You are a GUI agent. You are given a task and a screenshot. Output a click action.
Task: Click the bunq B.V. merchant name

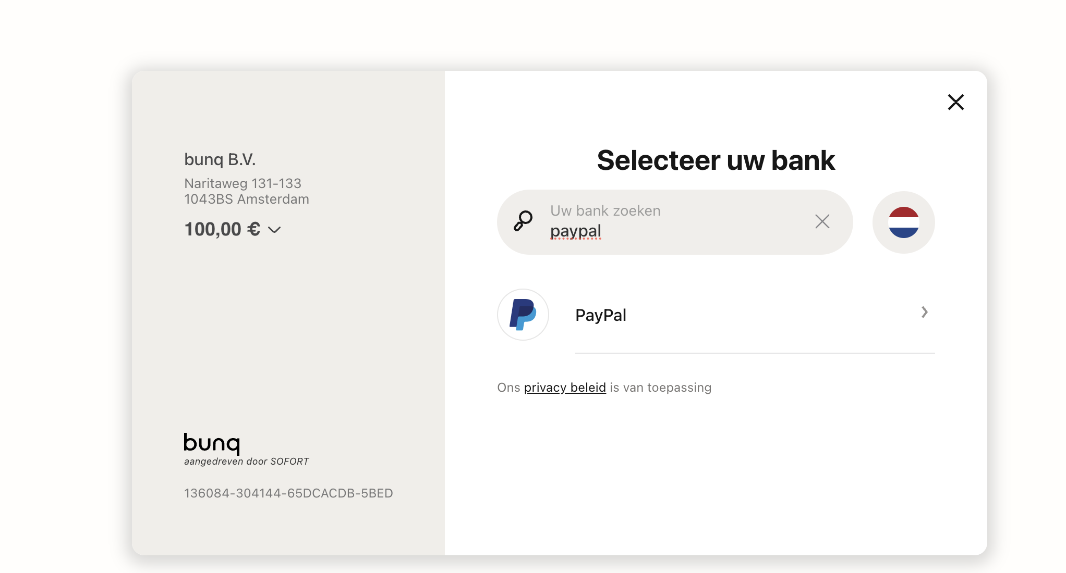point(220,159)
